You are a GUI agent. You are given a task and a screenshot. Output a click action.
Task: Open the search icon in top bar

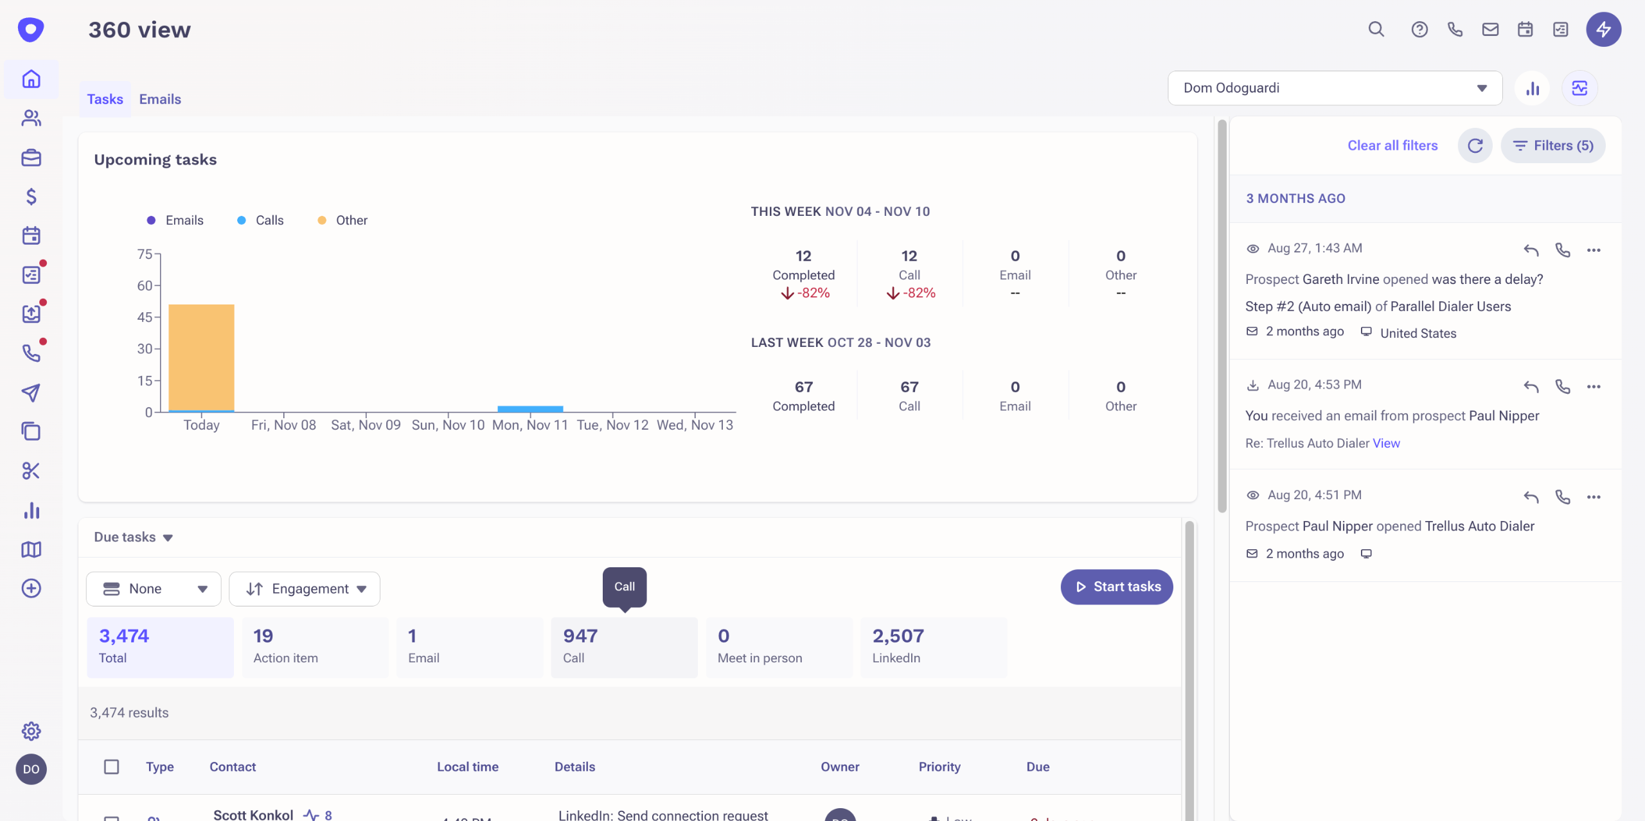pyautogui.click(x=1376, y=30)
